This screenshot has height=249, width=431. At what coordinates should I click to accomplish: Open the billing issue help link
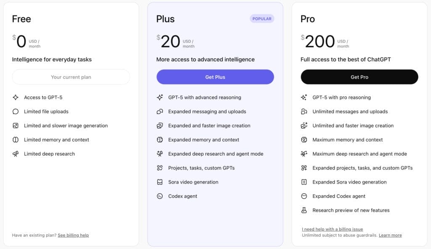[x=333, y=229]
